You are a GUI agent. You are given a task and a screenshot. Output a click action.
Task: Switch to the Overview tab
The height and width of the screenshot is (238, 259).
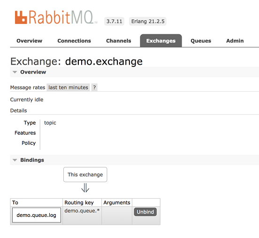tap(30, 41)
